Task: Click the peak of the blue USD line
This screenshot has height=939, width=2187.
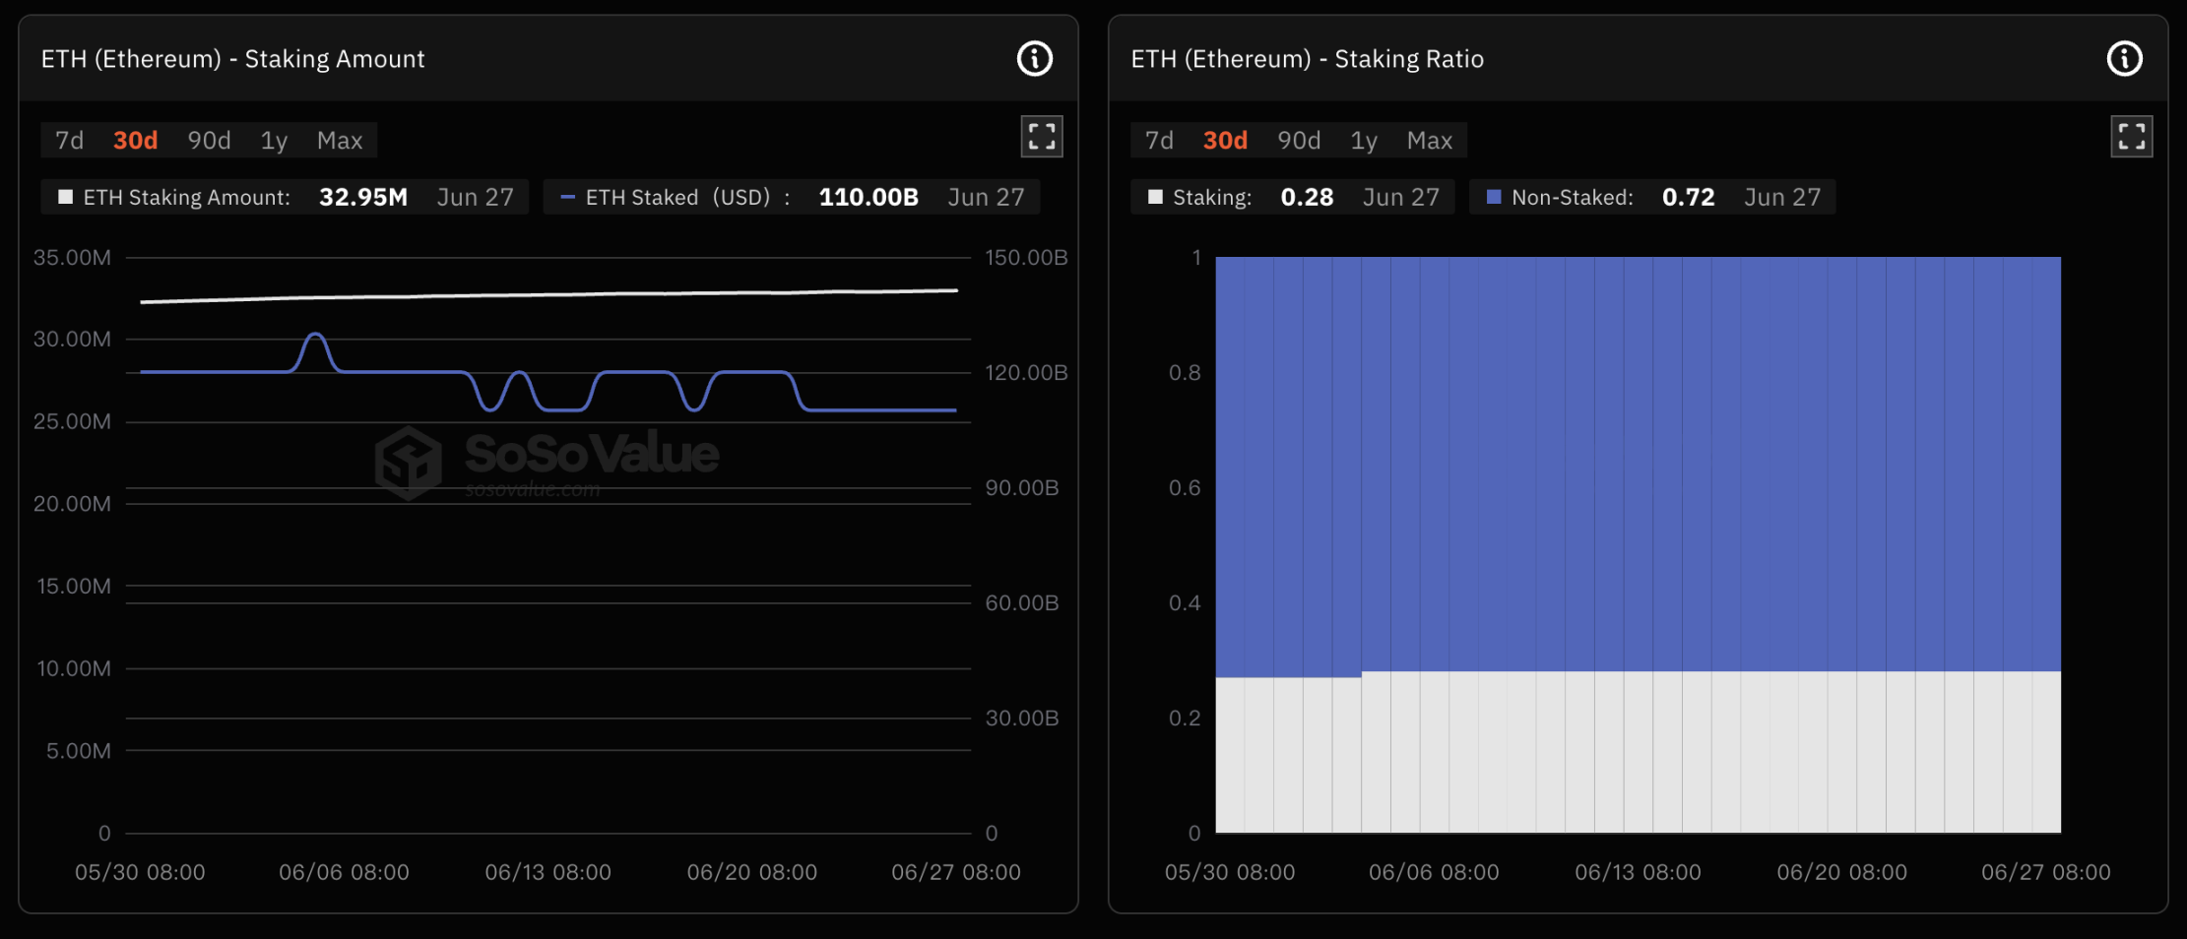Action: coord(315,335)
